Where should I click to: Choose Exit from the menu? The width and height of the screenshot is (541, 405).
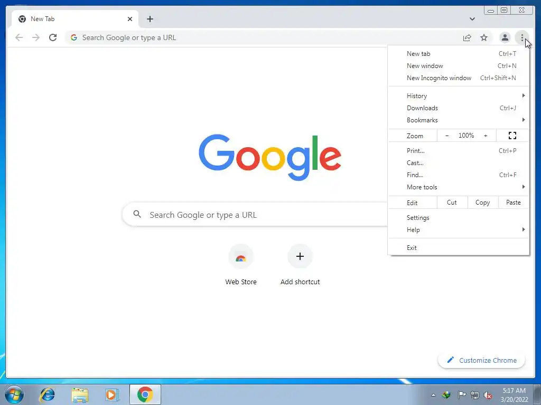(459, 248)
